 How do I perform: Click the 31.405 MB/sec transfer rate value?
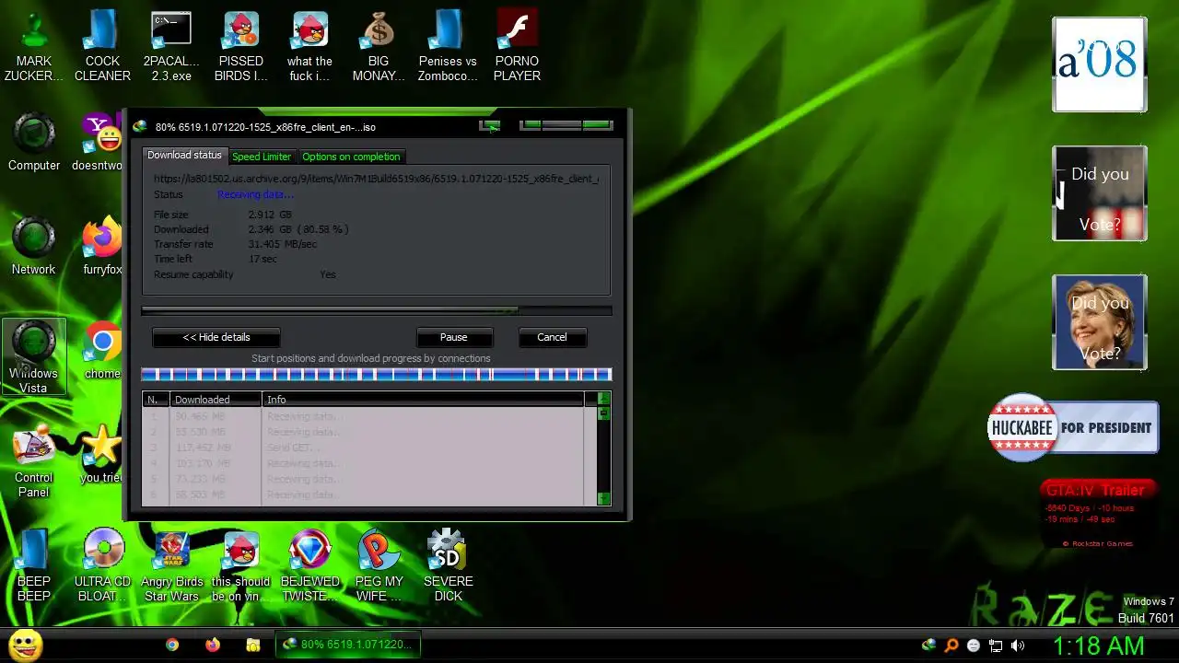(282, 244)
